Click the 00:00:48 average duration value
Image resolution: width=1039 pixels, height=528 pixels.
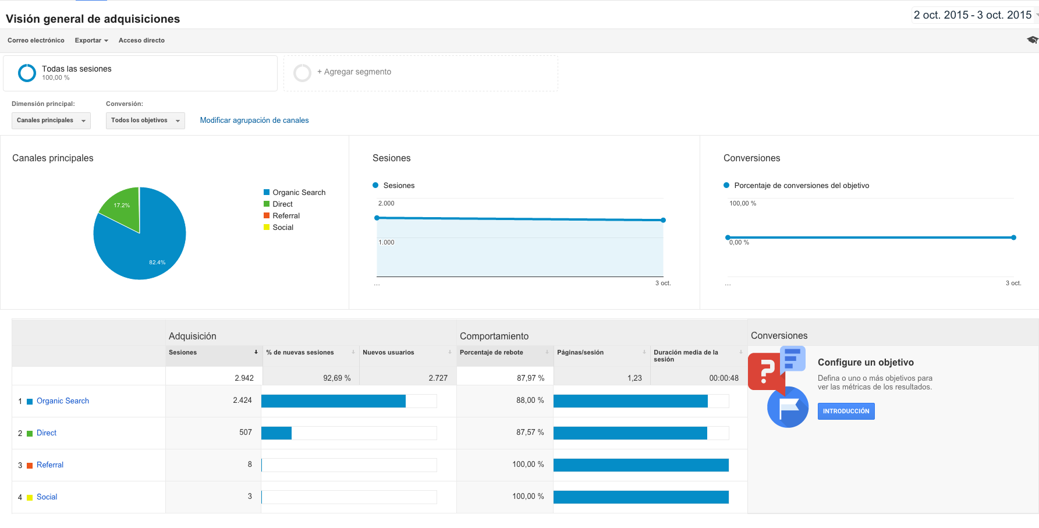[724, 378]
